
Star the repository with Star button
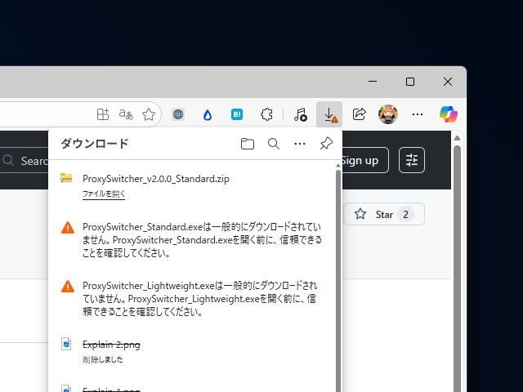click(384, 214)
